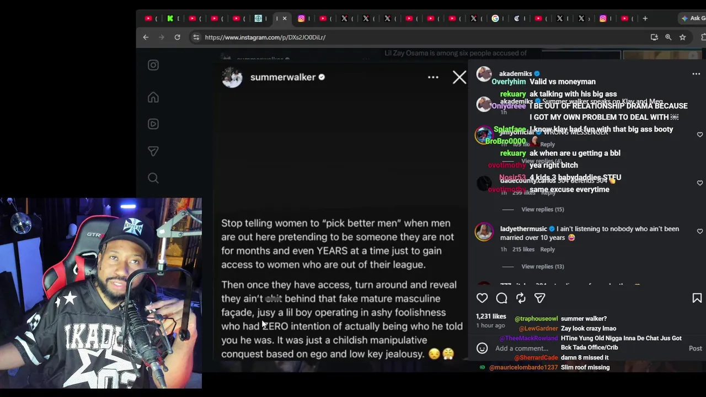Image resolution: width=706 pixels, height=397 pixels.
Task: Open Reels icon in the left sidebar
Action: [x=153, y=124]
